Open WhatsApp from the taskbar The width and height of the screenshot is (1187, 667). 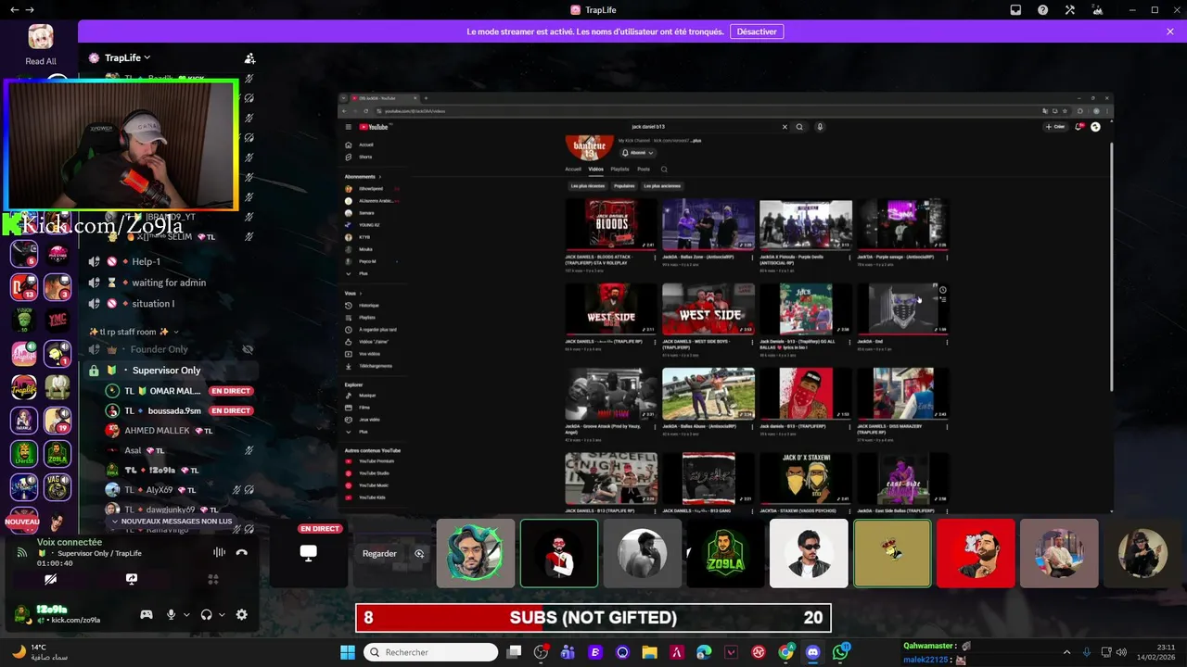pos(841,652)
